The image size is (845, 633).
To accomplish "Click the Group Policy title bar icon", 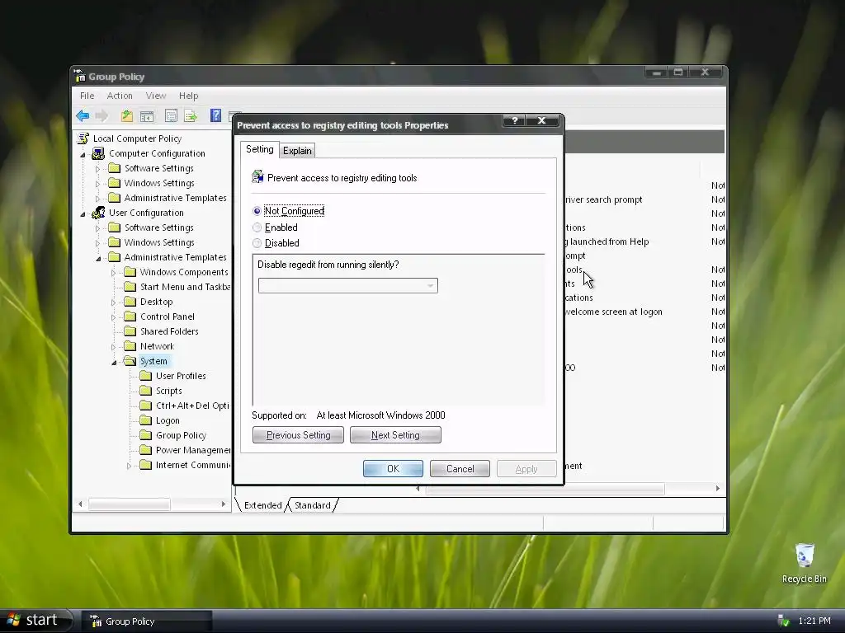I will 80,76.
